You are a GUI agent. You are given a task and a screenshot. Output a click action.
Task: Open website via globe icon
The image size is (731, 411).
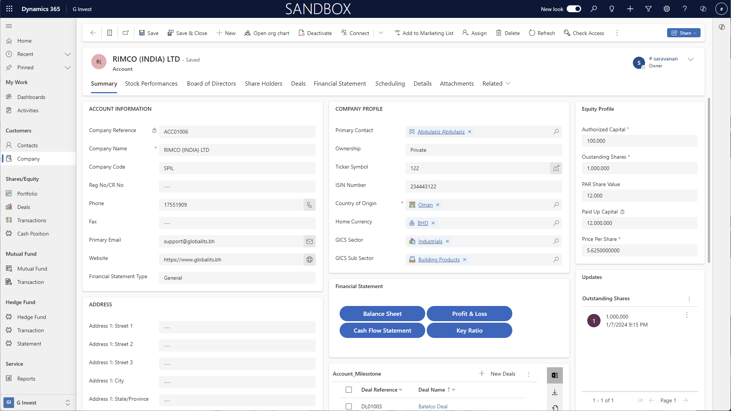click(310, 260)
